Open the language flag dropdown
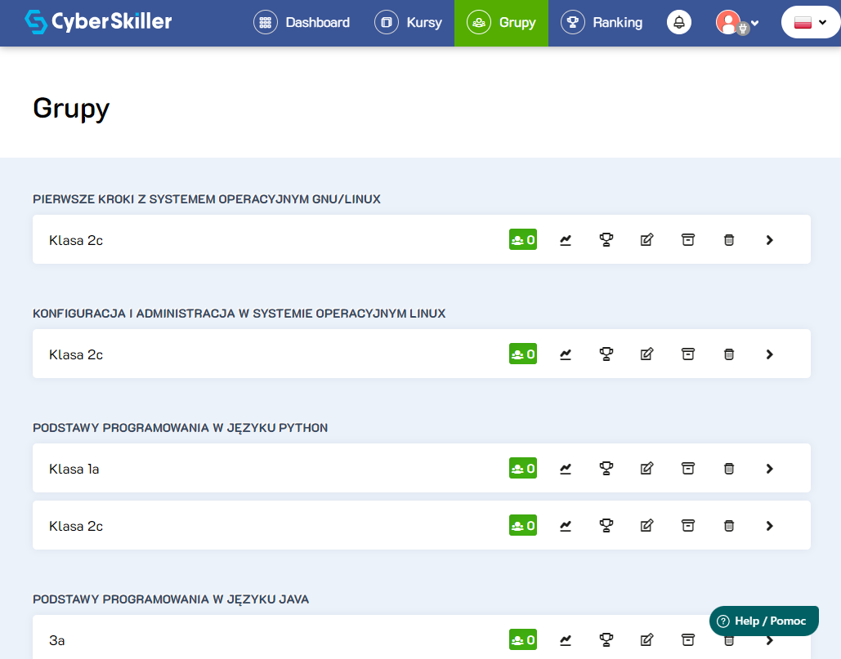The width and height of the screenshot is (841, 659). pos(810,23)
